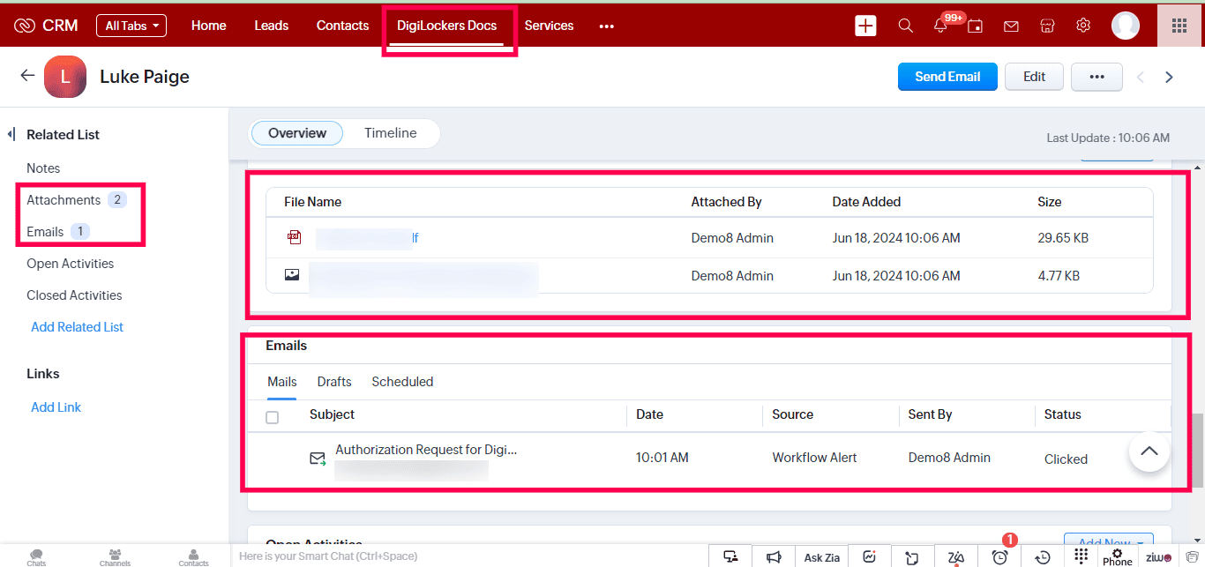Open the mail envelope icon in header
Screen dimensions: 1205x567
[x=1012, y=26]
